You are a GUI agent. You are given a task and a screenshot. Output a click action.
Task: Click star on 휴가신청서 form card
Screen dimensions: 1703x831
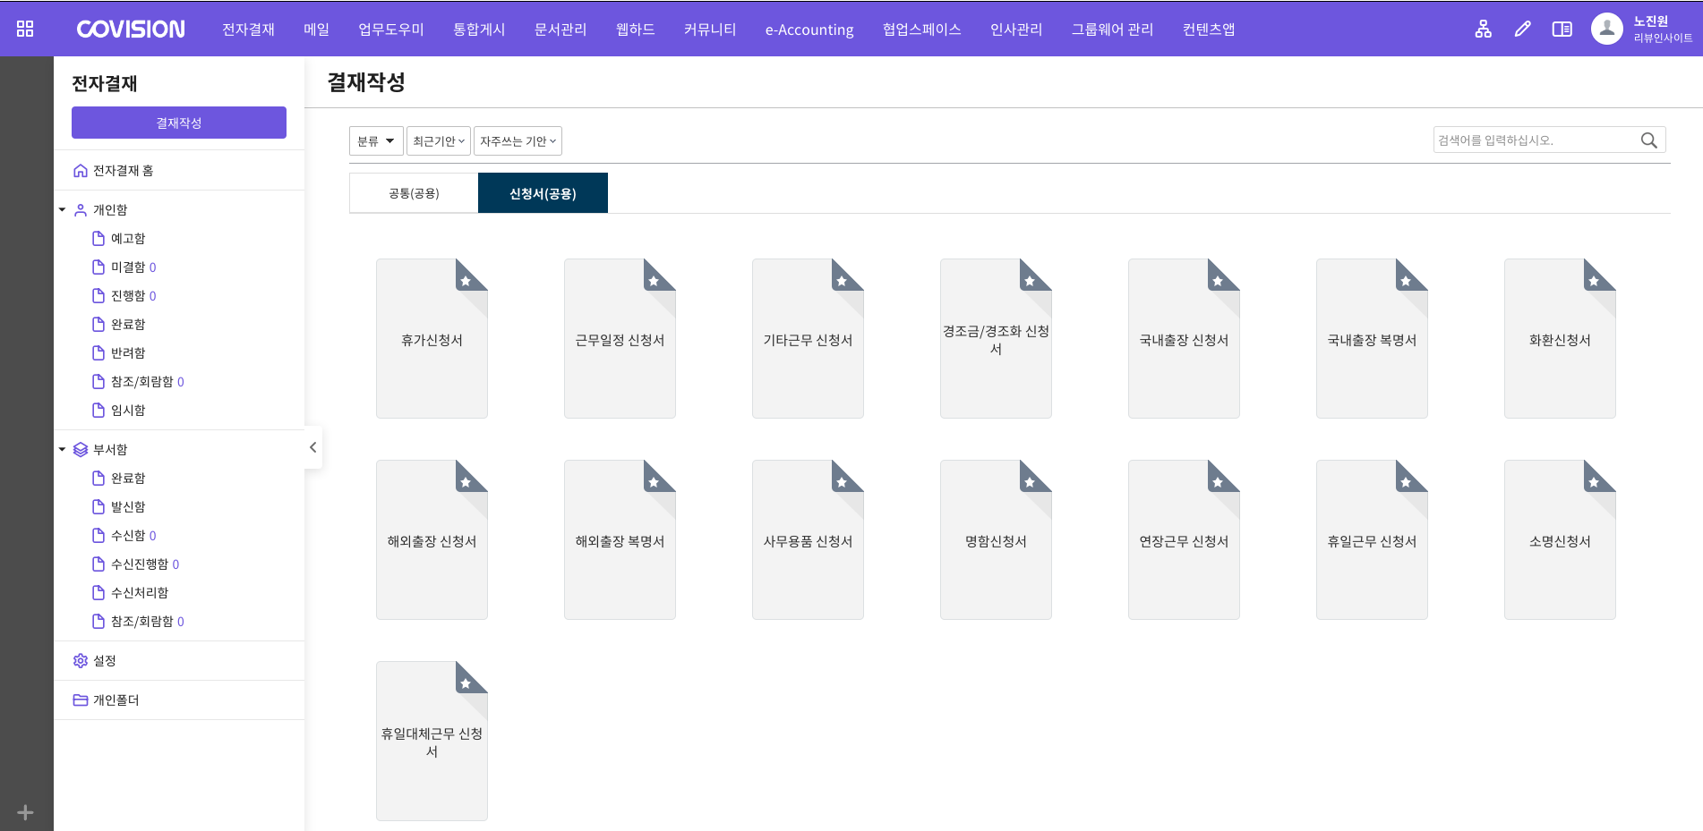point(466,281)
